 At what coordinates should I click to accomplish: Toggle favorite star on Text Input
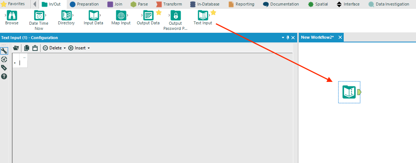(213, 13)
